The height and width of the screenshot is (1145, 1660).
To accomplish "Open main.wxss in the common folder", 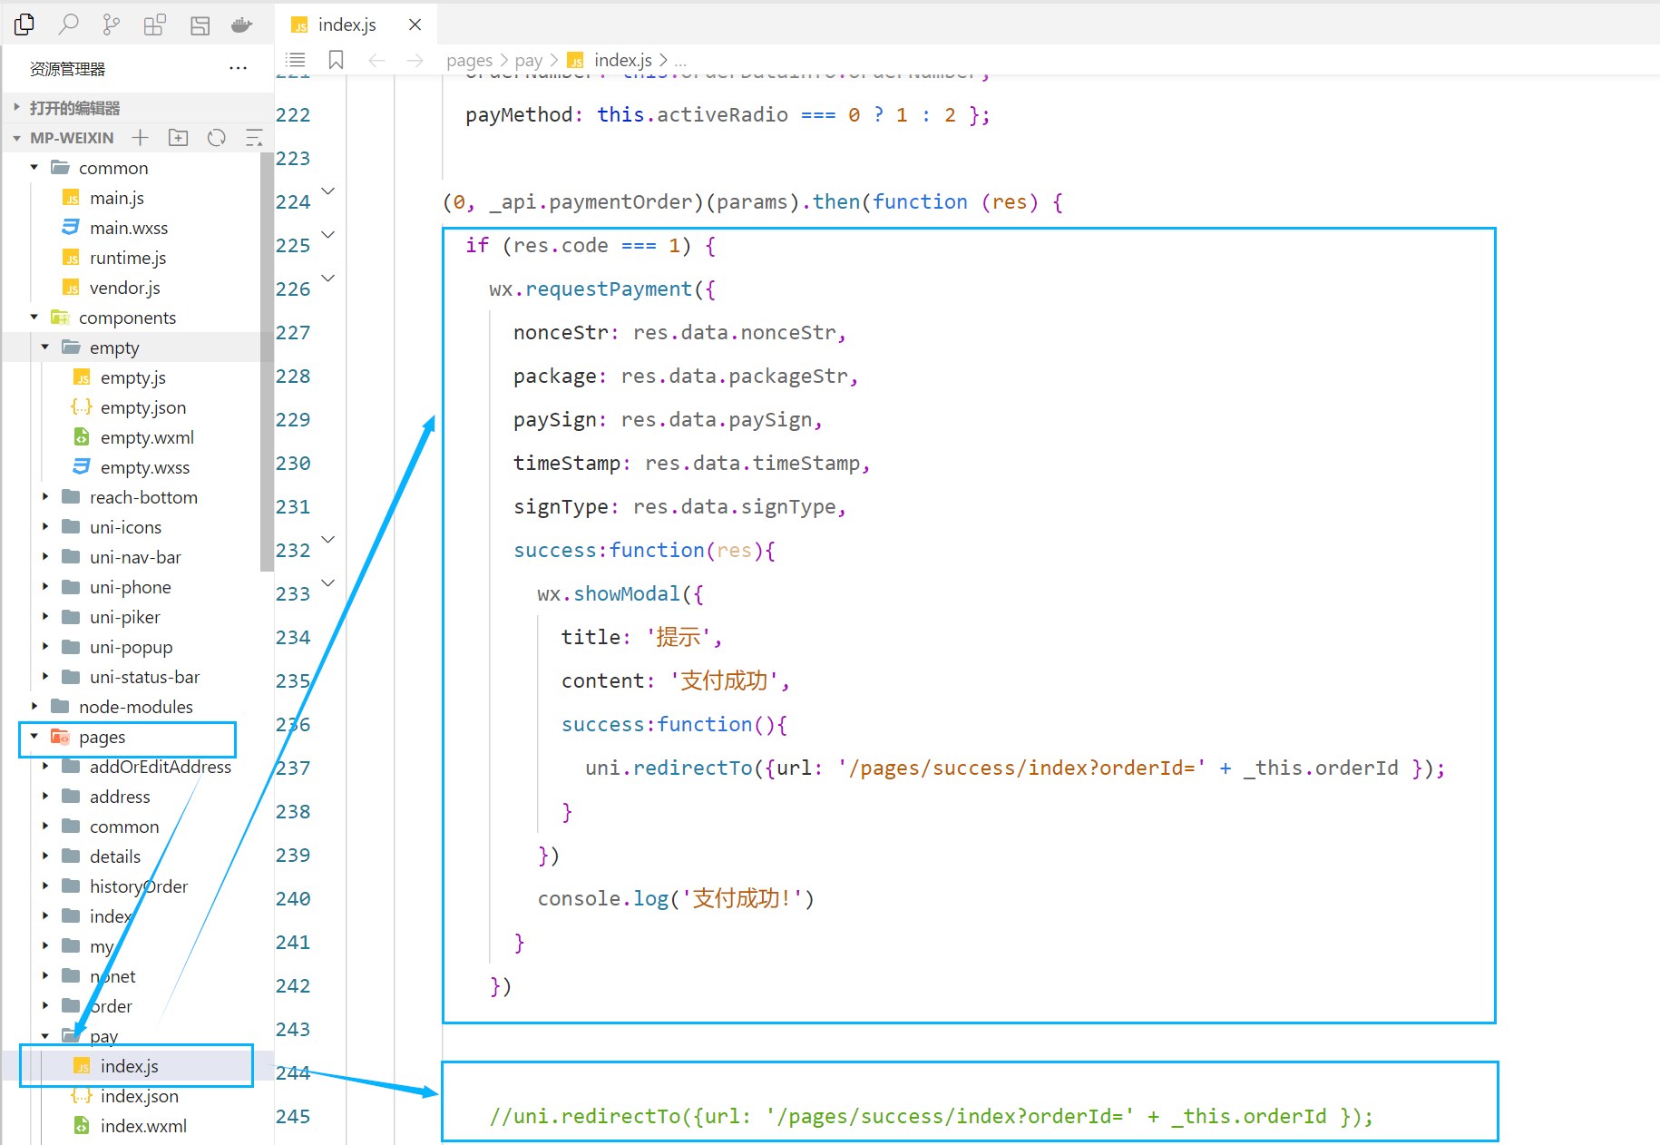I will pyautogui.click(x=128, y=228).
